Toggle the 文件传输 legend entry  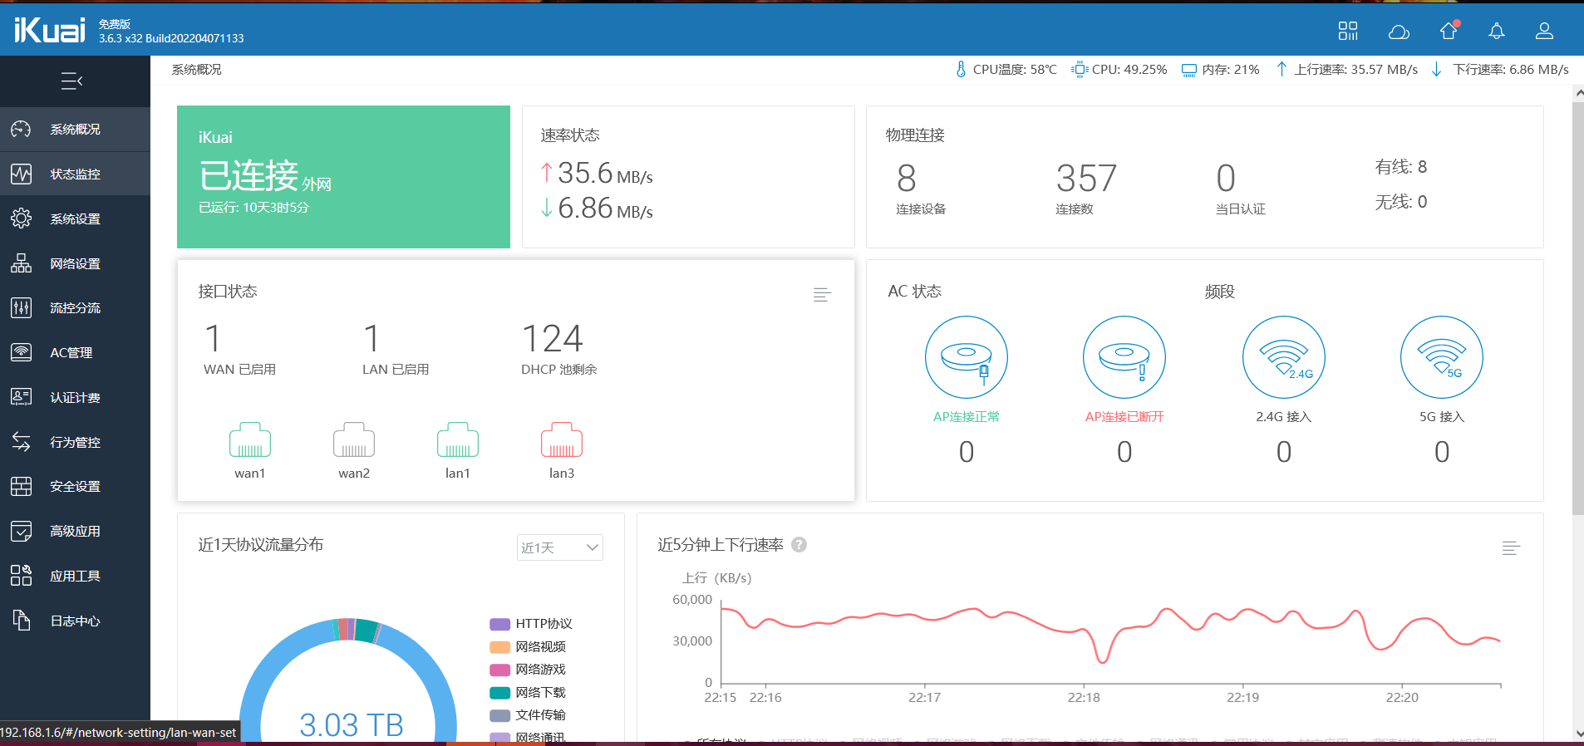point(528,715)
